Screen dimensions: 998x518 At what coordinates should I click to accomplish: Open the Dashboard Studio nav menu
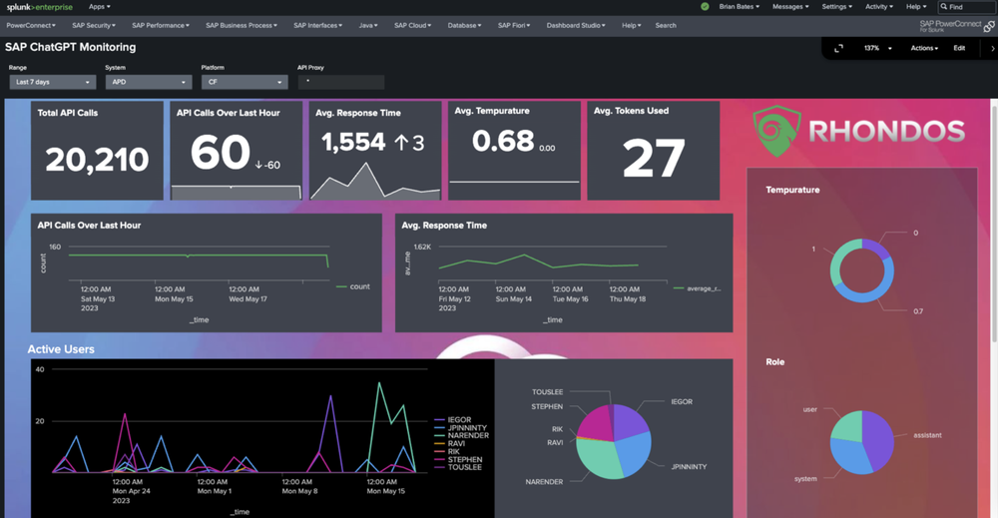tap(576, 26)
